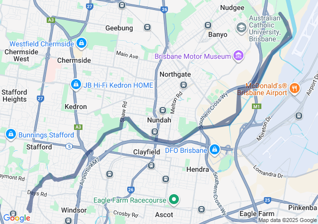Viewport: 318px width, 224px height.
Task: Open the Map data ©2025 Google notice
Action: point(287,220)
